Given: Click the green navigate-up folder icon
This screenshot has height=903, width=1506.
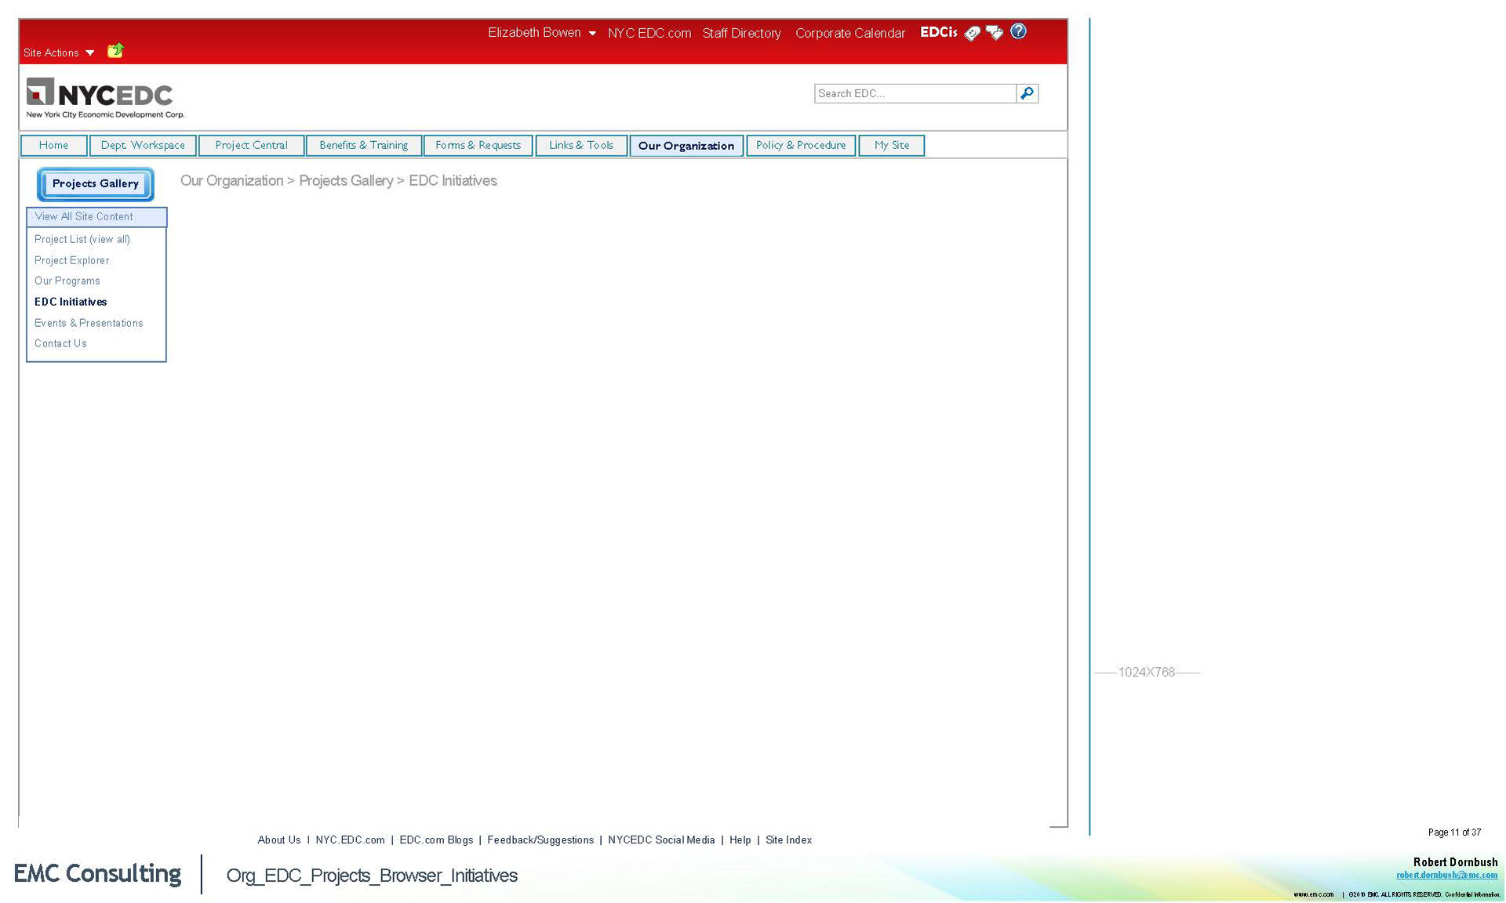Looking at the screenshot, I should coord(115,51).
